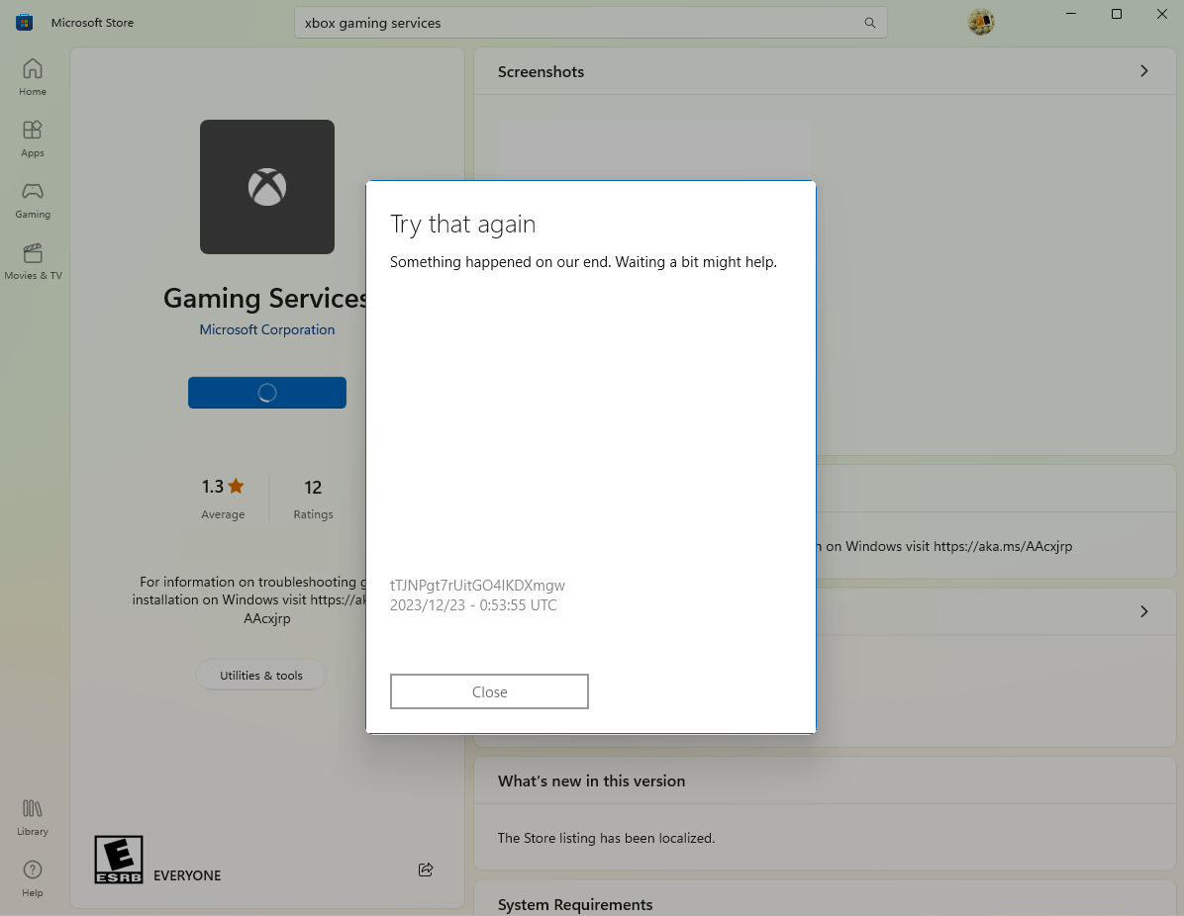
Task: Open the Gaming section
Action: [x=33, y=200]
